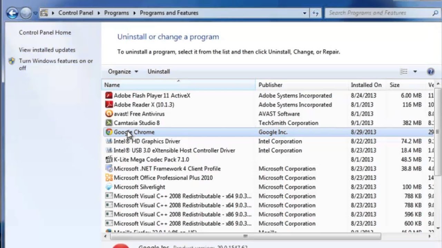Click the refresh button beside address bar
Screen dimensions: 442x248
pos(315,13)
